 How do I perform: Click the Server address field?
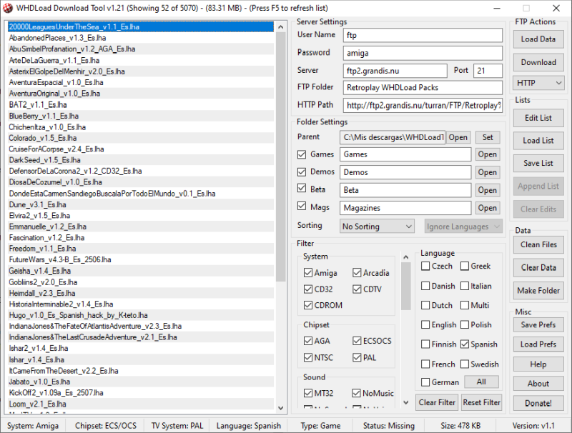coord(395,71)
